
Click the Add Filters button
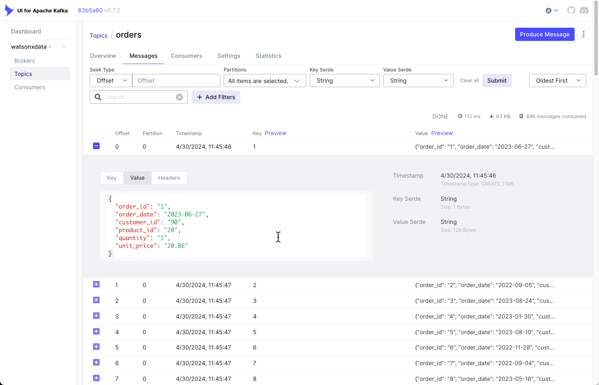pos(216,97)
